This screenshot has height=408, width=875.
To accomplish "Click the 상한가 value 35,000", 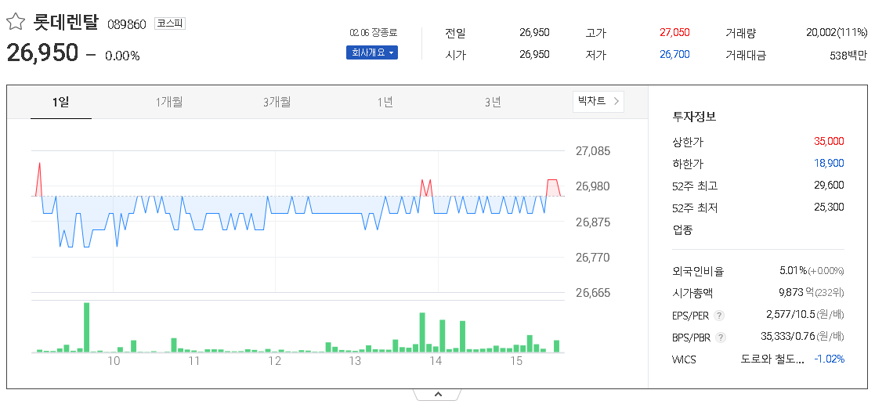I will [829, 141].
